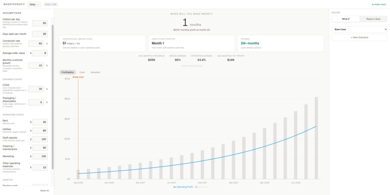Open the Base Case scenario dropdown
Screen dimensions: 390x195
360,30
